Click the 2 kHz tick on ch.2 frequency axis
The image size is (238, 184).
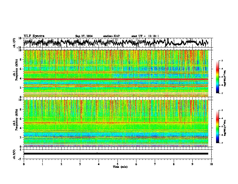pyautogui.click(x=21, y=137)
